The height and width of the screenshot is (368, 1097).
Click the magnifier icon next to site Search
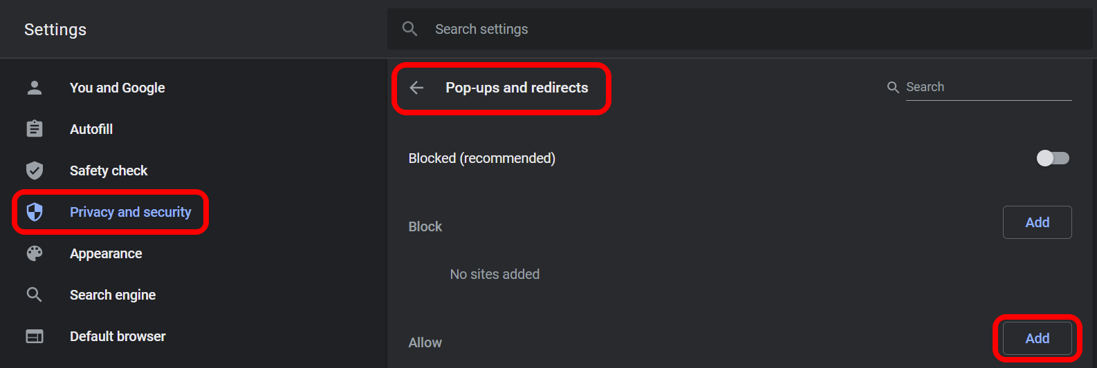[893, 88]
